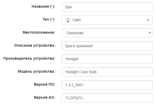Expand the Местоположение dropdown arrow

pyautogui.click(x=150, y=33)
